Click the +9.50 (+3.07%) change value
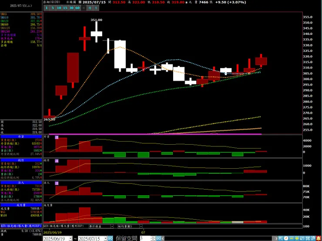 [x=231, y=2]
